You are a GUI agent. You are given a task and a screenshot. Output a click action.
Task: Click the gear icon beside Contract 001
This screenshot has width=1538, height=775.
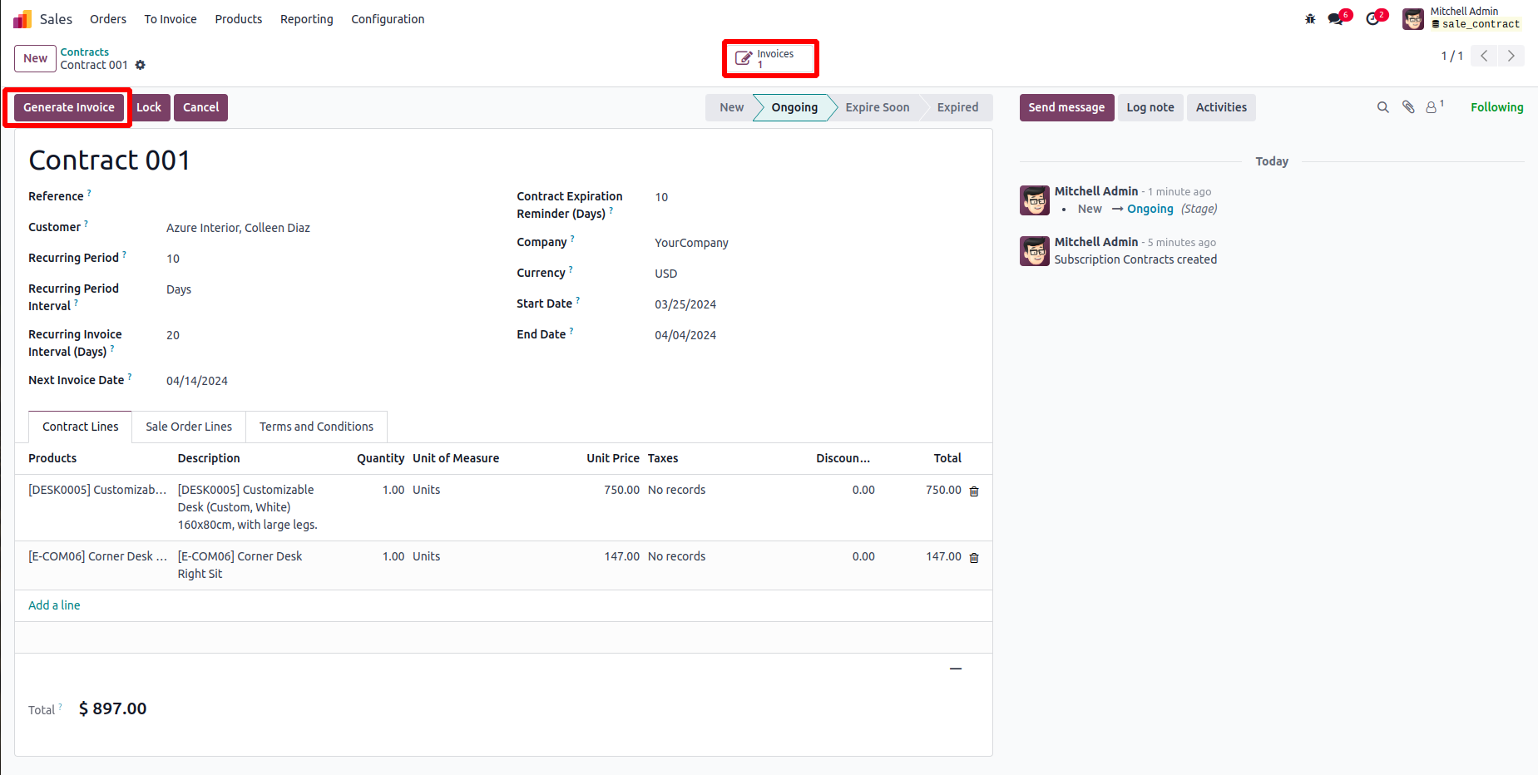point(141,65)
